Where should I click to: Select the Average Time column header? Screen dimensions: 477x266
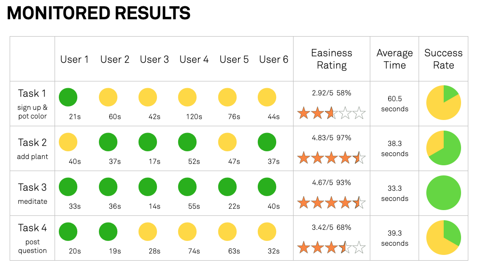tap(394, 59)
